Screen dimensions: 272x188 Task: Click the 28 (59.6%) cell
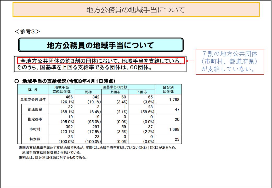[141, 109]
